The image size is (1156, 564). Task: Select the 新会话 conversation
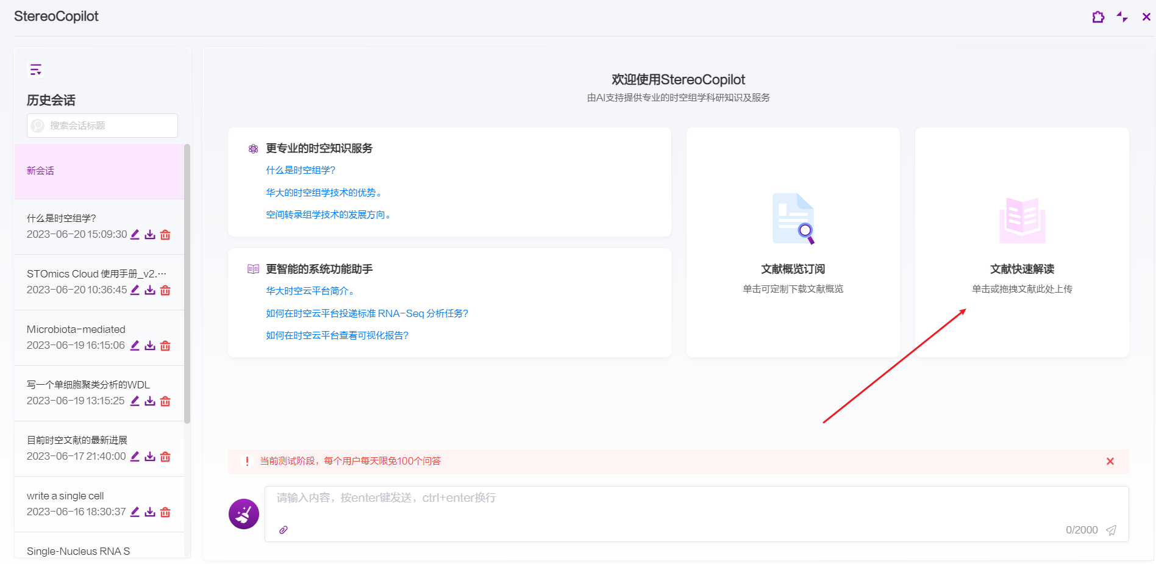(x=99, y=171)
